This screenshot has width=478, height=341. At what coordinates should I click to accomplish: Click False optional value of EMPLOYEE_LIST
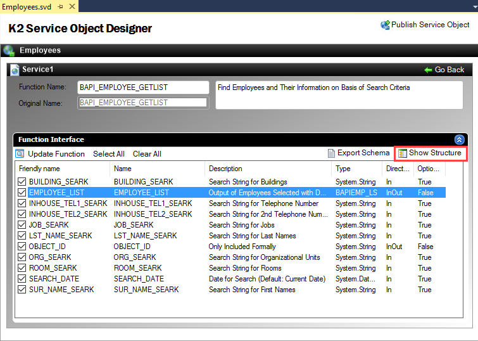tap(425, 193)
